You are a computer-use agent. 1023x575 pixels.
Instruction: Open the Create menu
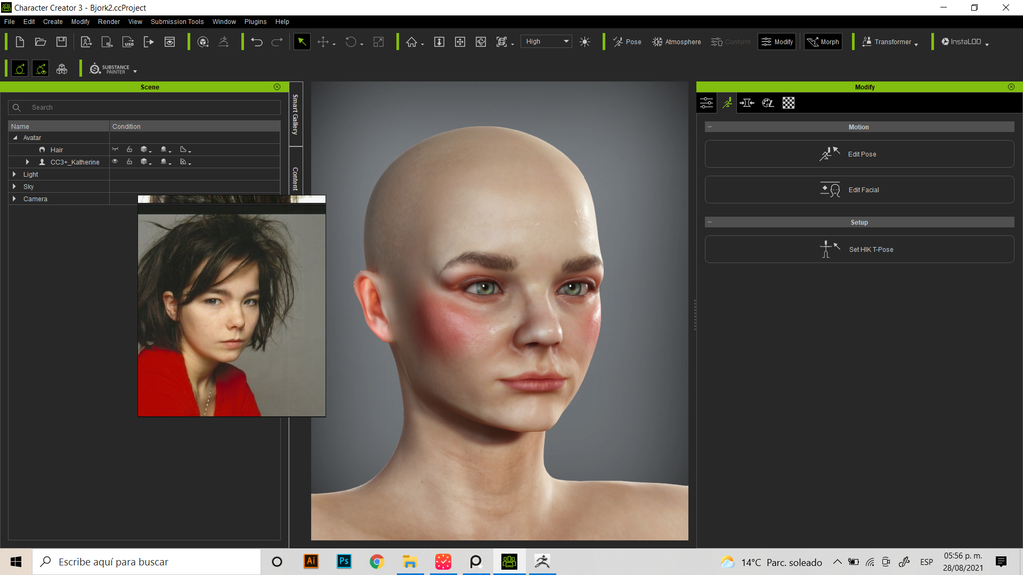53,22
